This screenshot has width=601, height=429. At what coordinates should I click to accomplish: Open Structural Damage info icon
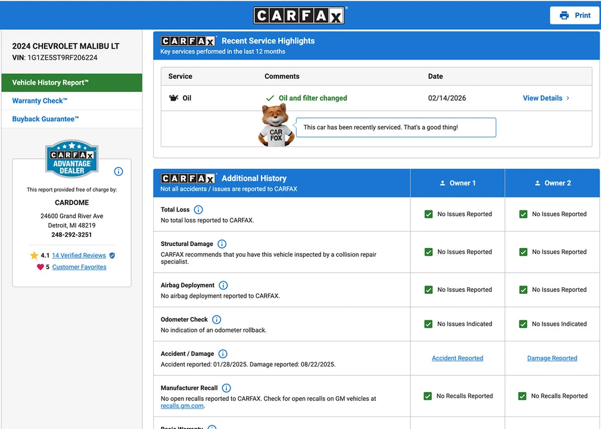point(222,244)
